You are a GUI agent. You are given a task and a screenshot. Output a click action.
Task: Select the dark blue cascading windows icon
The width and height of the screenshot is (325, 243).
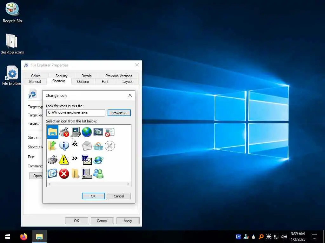[x=98, y=132]
